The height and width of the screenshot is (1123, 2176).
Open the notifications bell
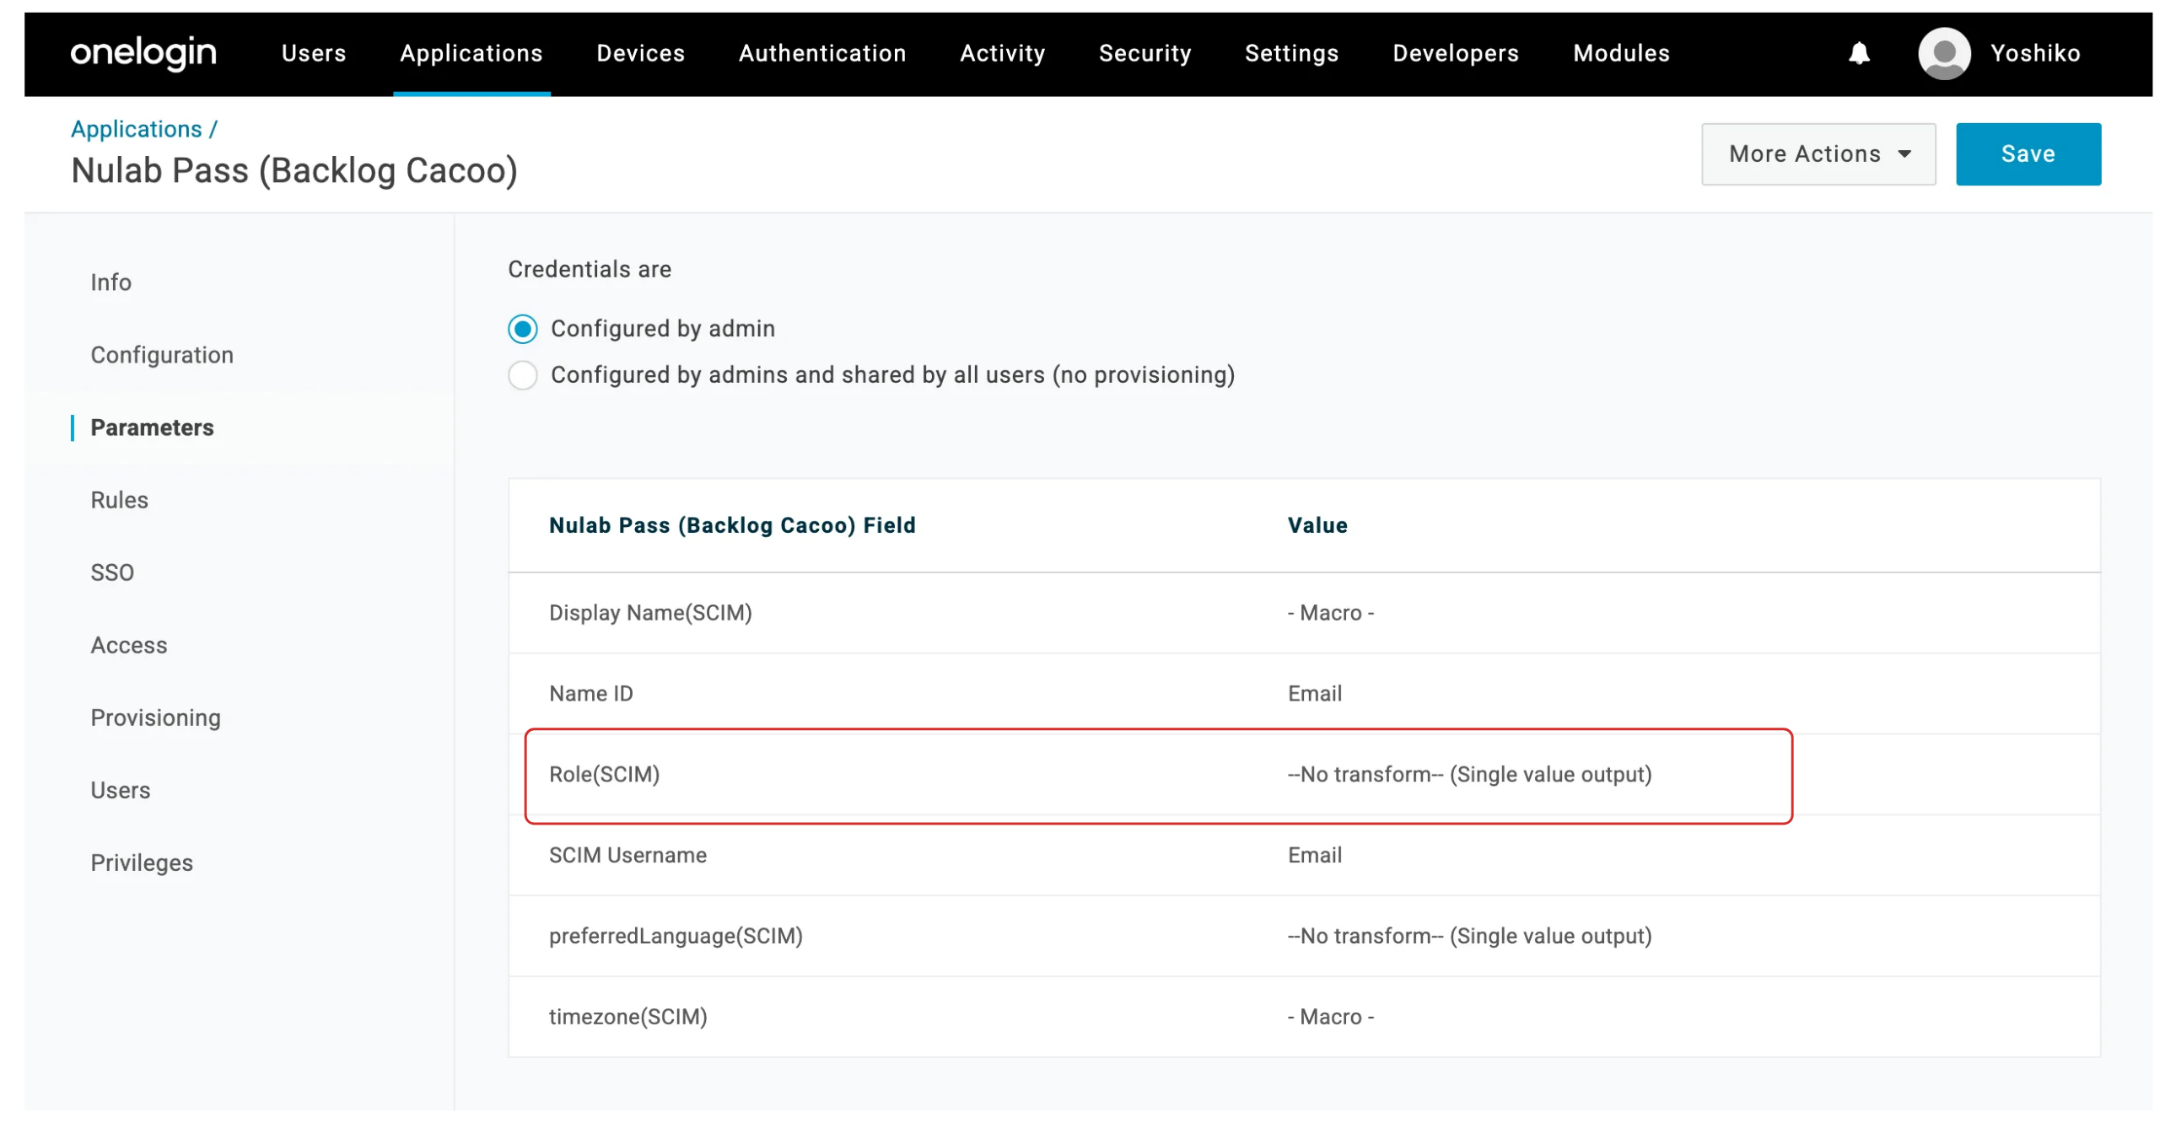tap(1858, 53)
